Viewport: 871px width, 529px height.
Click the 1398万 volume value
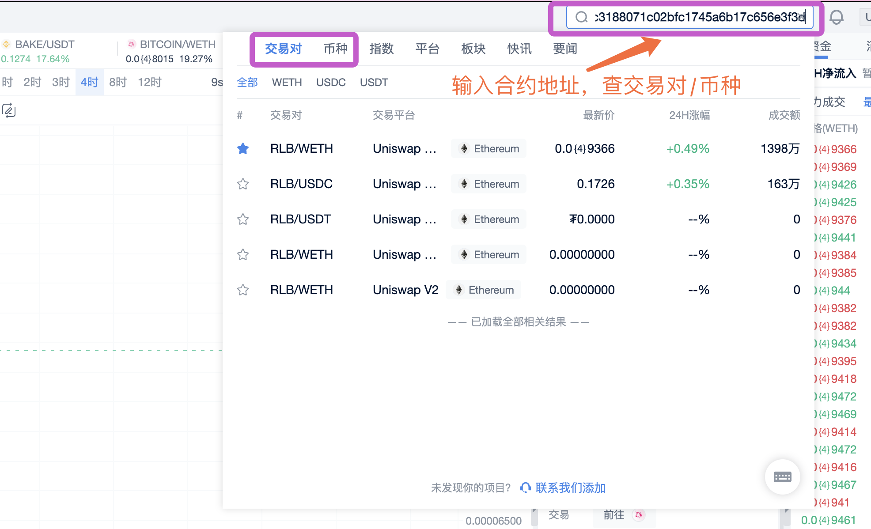click(780, 148)
